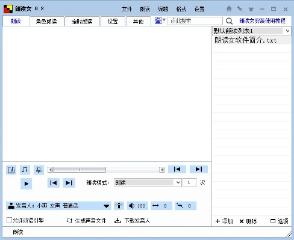Click the magnifier search icon
The height and width of the screenshot is (240, 294).
coord(229,21)
